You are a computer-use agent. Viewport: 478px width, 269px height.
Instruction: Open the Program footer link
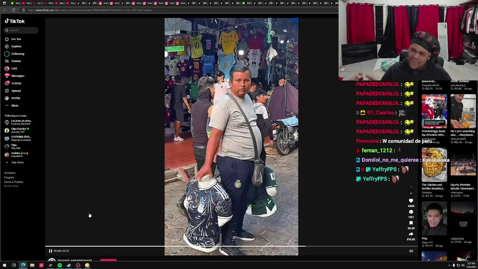point(9,177)
